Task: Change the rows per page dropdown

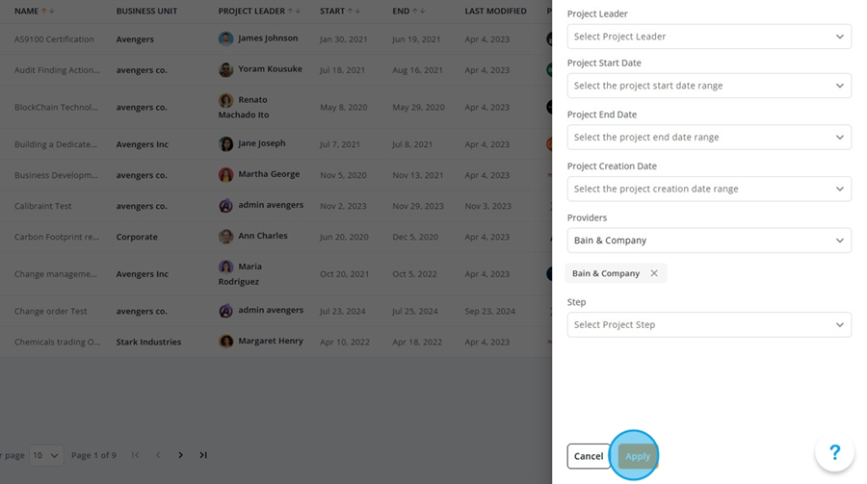Action: (x=46, y=455)
